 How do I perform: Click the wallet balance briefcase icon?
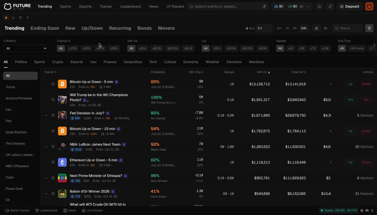(x=276, y=6)
